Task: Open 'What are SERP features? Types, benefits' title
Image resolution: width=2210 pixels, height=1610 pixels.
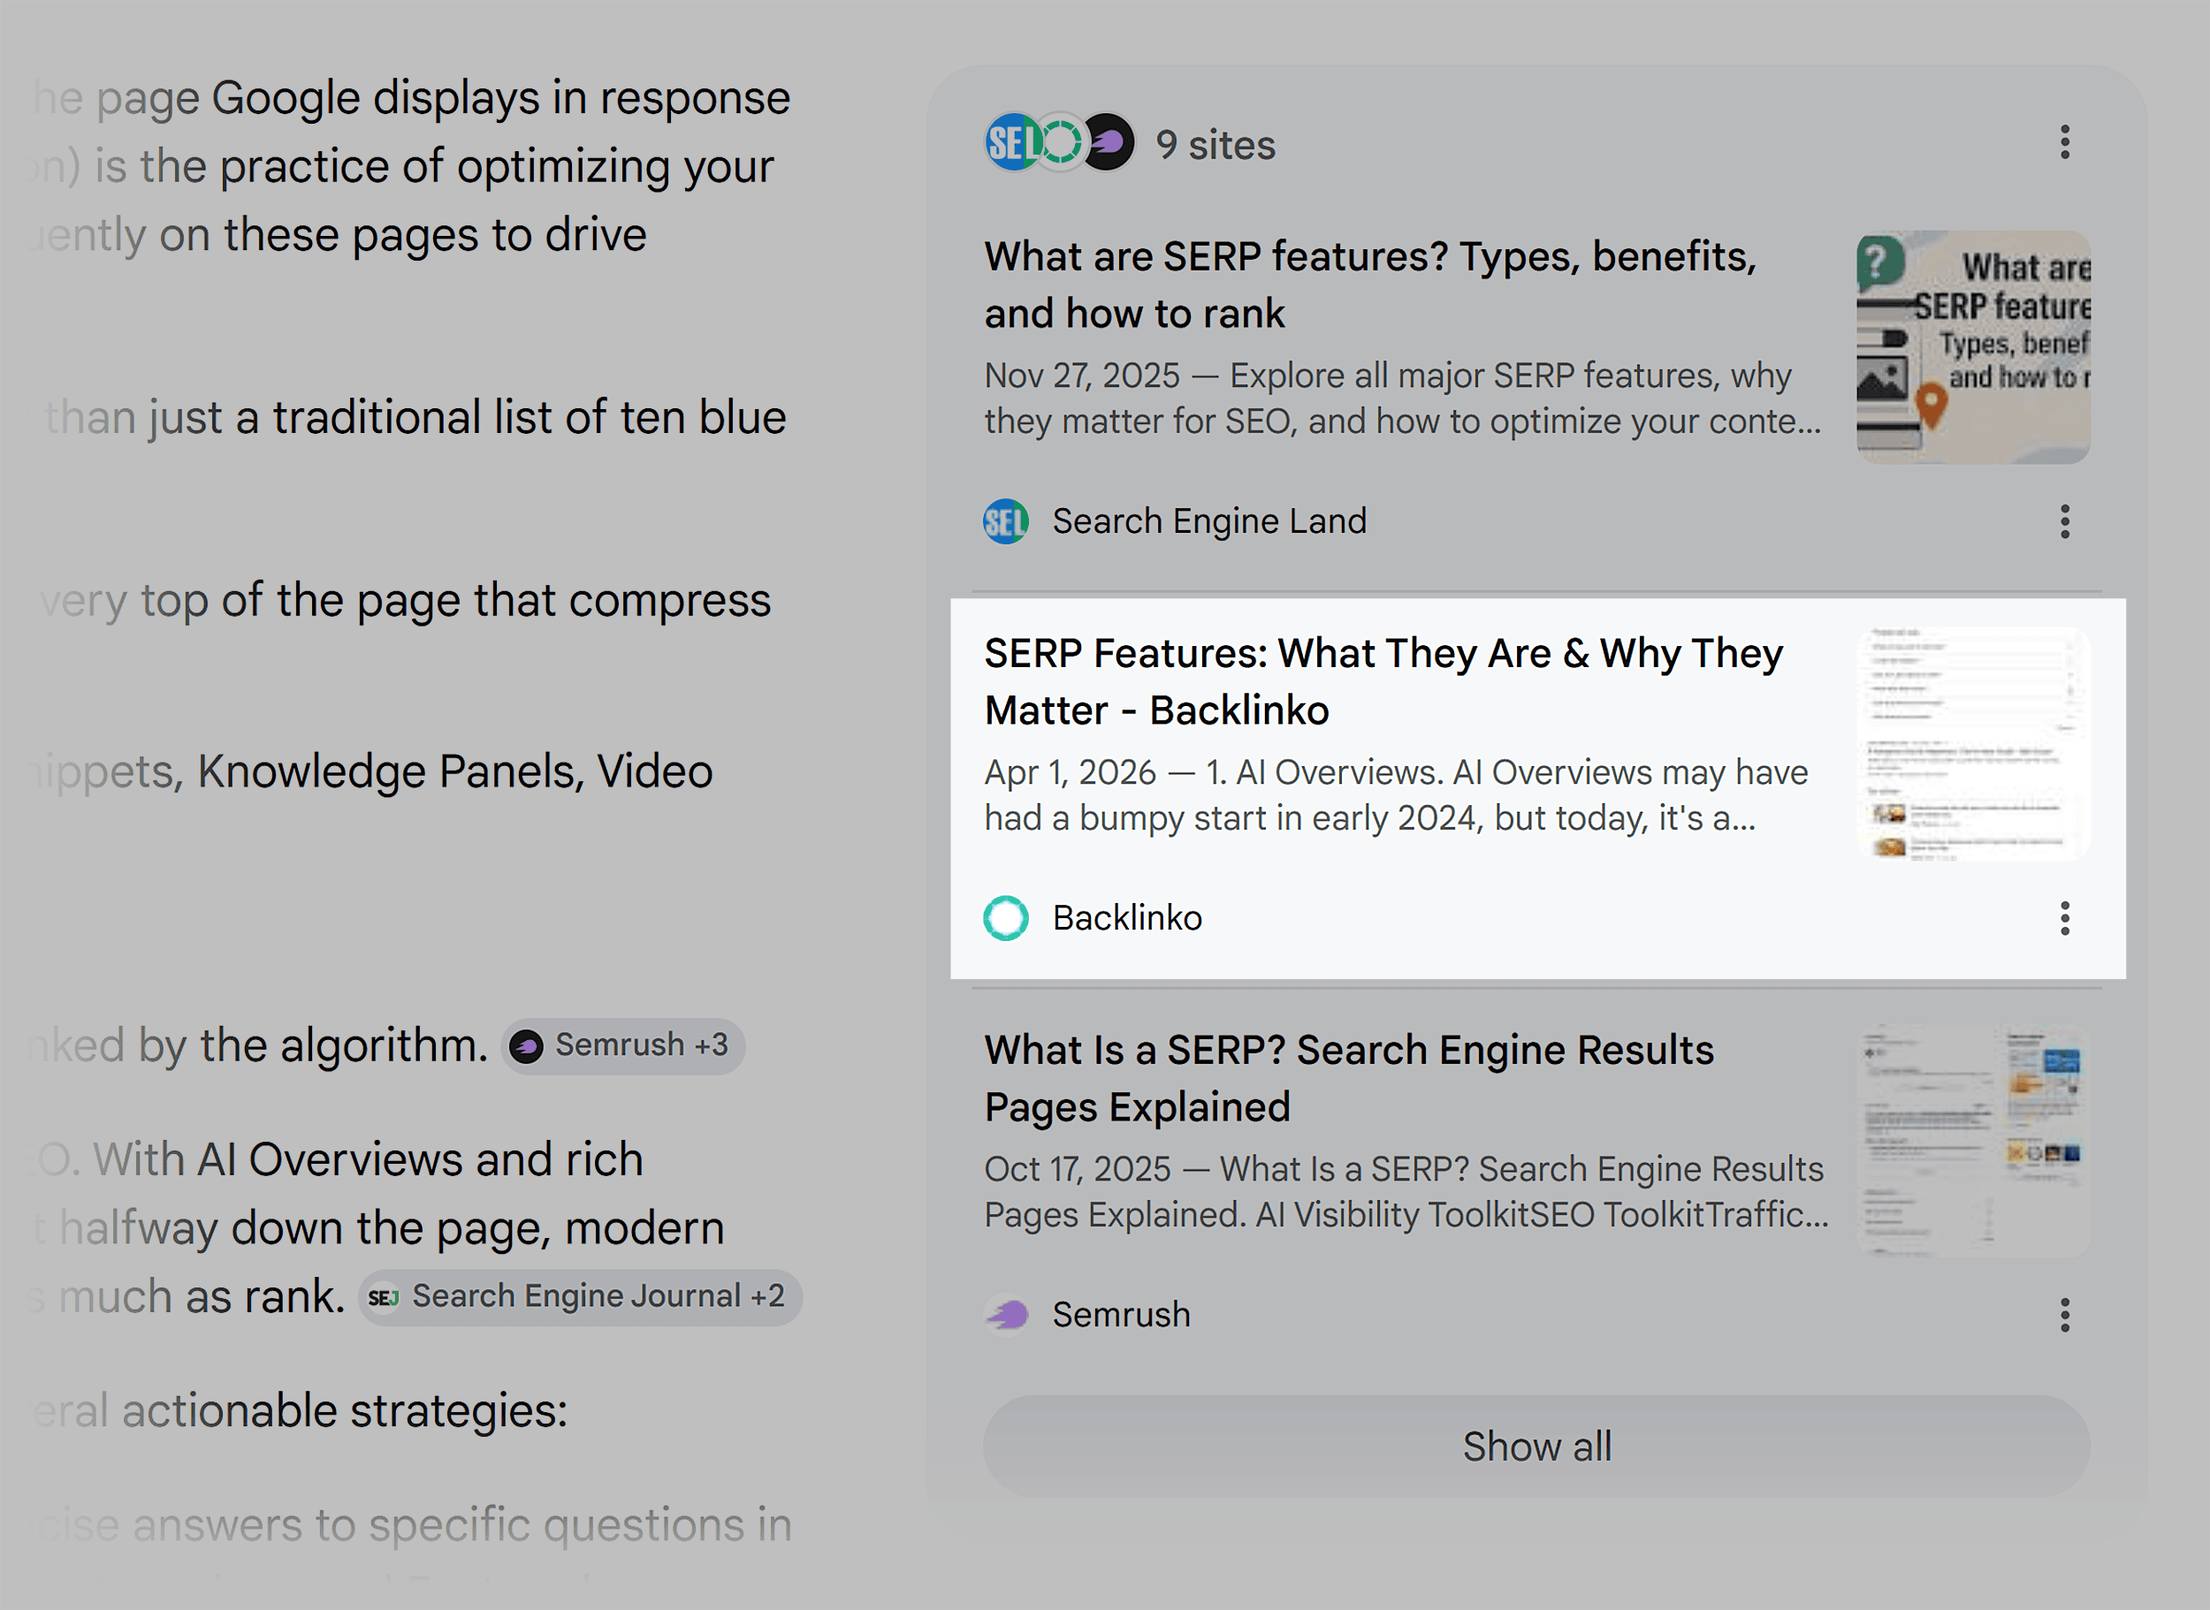Action: click(x=1369, y=285)
